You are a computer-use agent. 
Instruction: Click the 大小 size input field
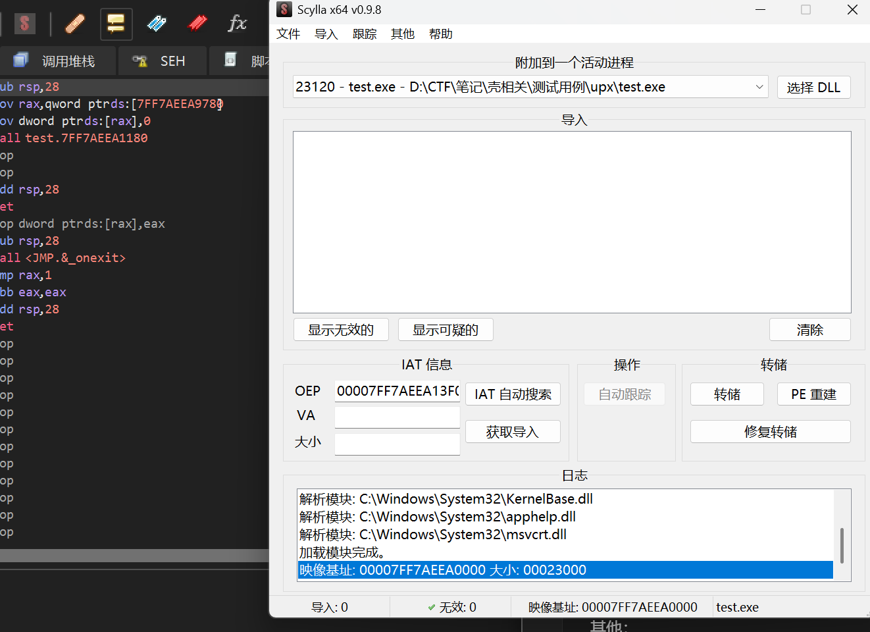[397, 444]
